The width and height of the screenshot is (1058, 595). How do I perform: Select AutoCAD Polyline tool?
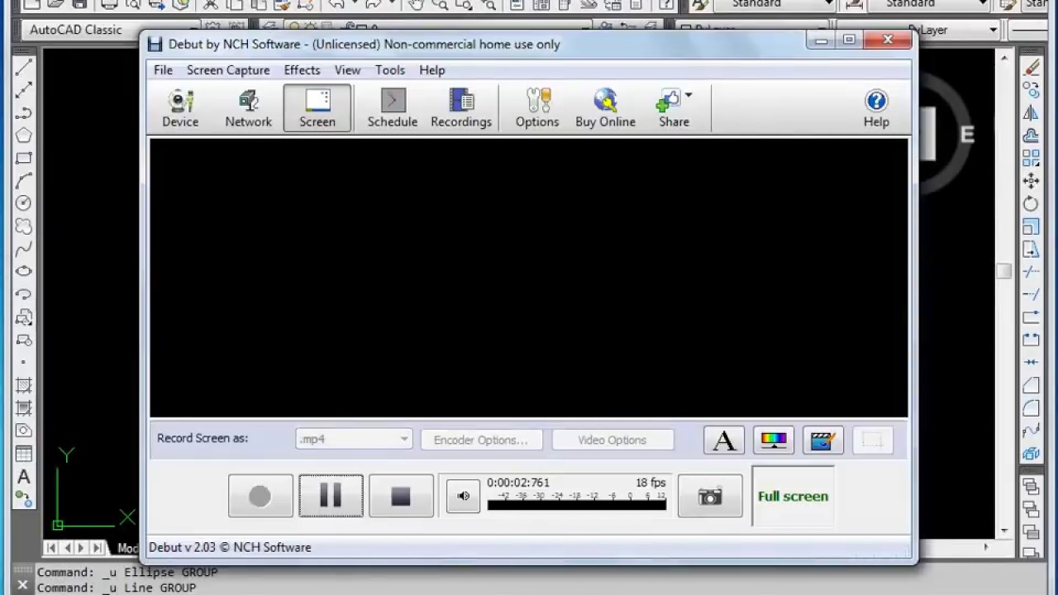[23, 112]
